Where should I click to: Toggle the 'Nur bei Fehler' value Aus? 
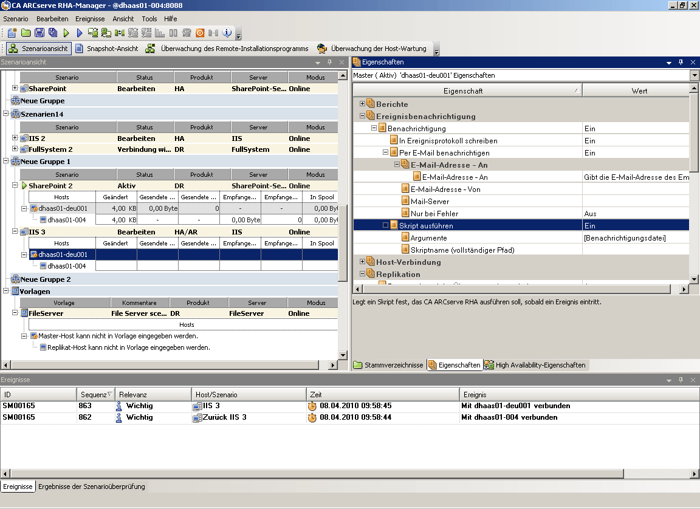click(635, 213)
